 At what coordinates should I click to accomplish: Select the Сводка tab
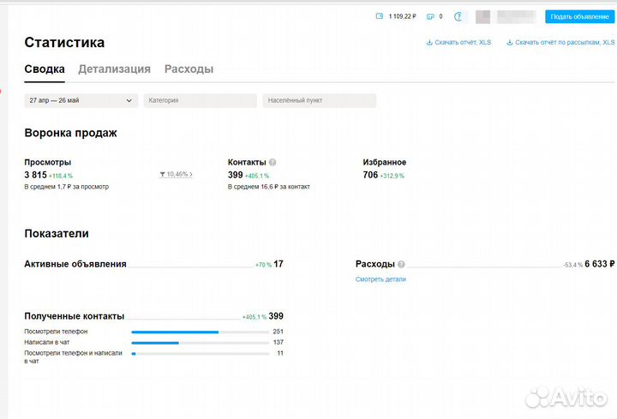pos(45,69)
